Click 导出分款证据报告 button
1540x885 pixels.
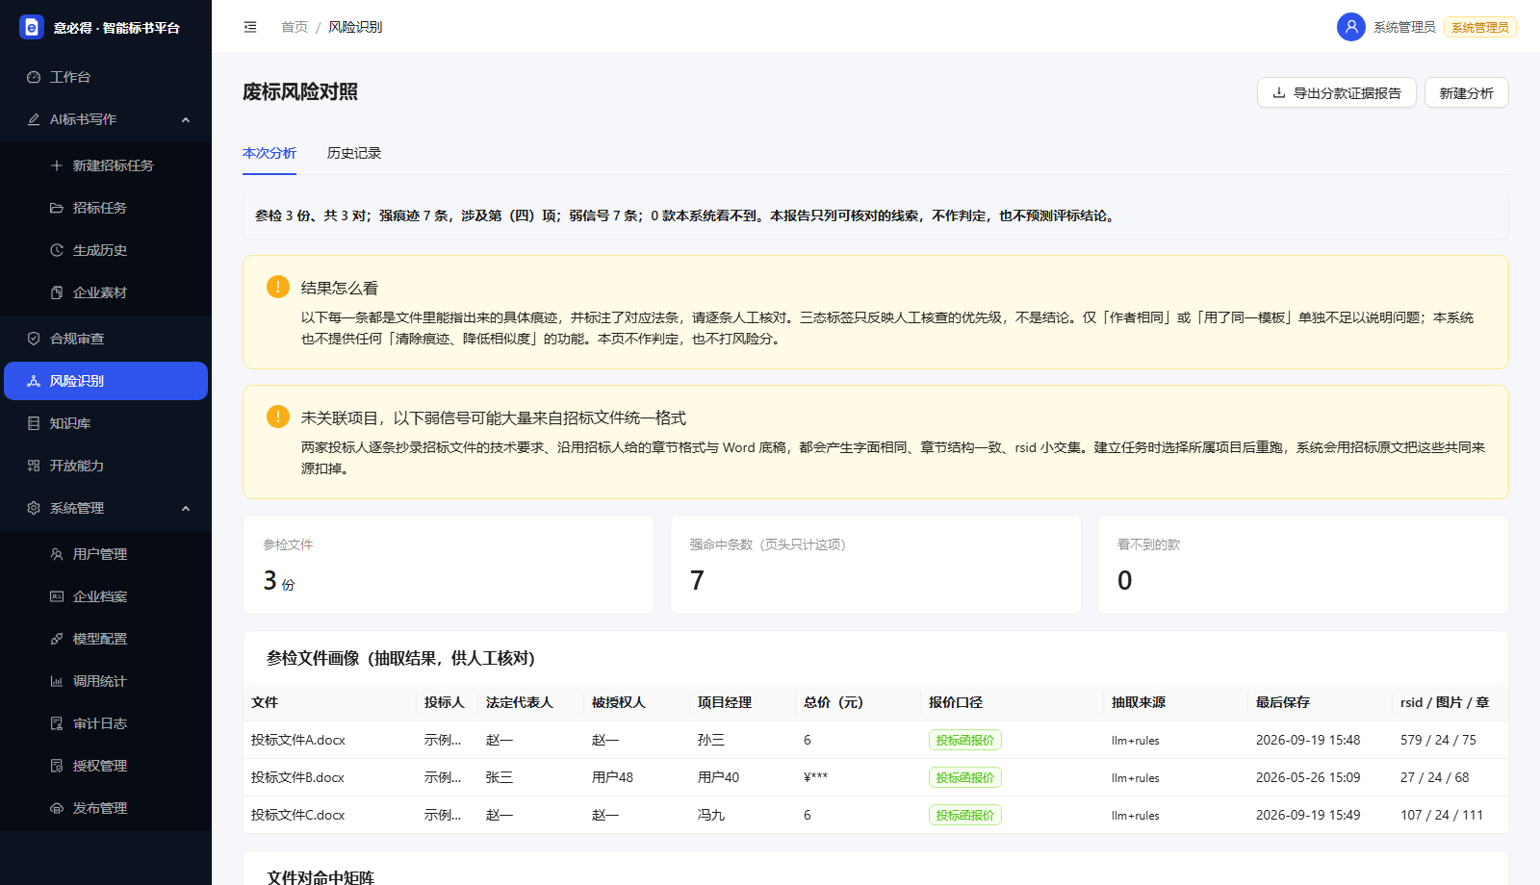click(1336, 92)
